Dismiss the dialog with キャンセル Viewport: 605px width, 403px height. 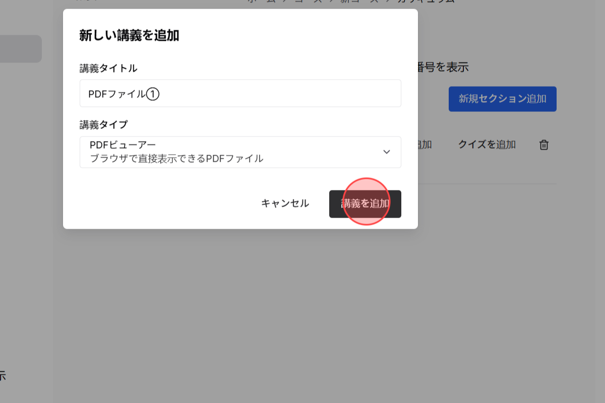(285, 203)
